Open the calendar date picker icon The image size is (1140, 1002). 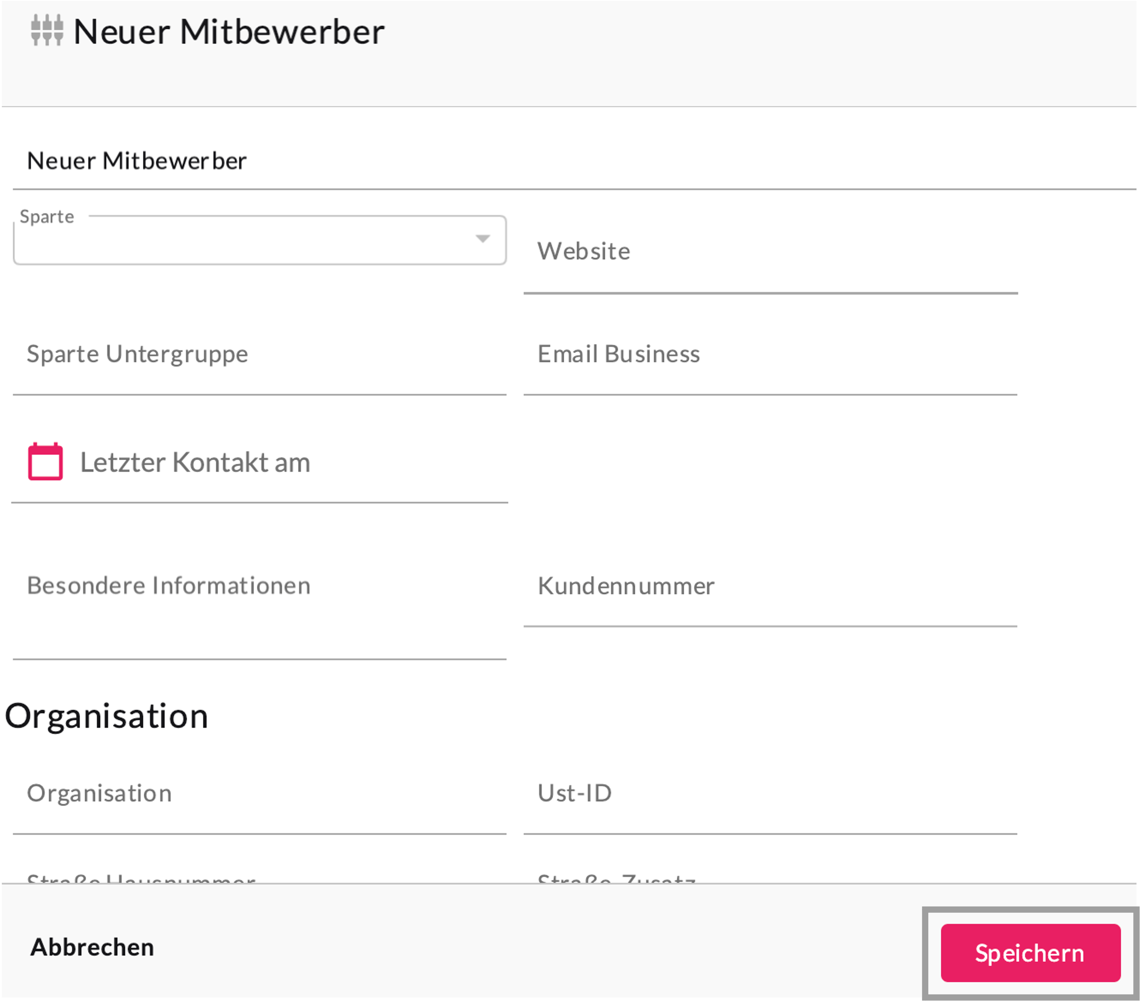tap(45, 462)
